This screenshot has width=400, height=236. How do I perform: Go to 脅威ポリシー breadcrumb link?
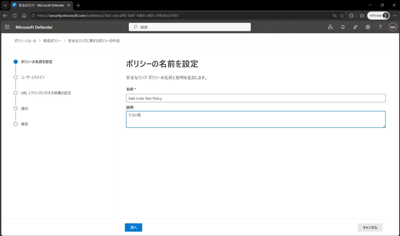point(52,41)
